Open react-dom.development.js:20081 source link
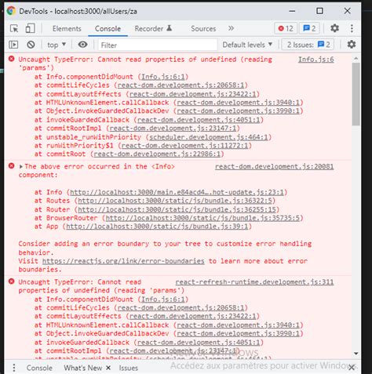 (274, 166)
